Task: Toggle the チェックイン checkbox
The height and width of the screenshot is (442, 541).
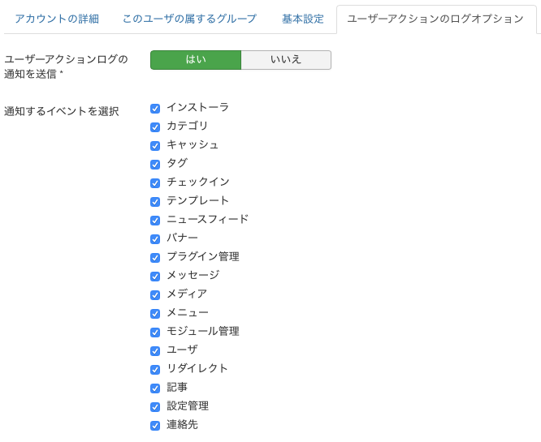Action: tap(155, 182)
